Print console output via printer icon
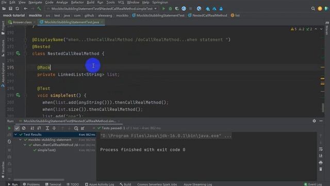The width and height of the screenshot is (330, 186). point(321,163)
